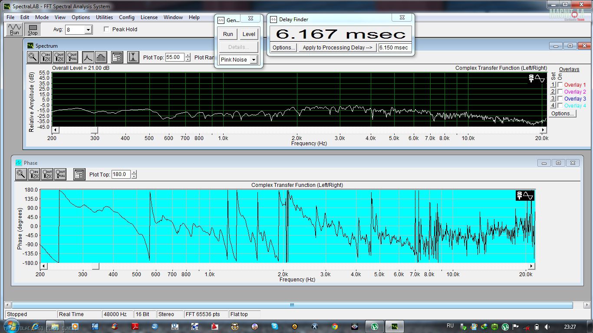
Task: Open Google Chrome from the taskbar
Action: click(x=335, y=326)
